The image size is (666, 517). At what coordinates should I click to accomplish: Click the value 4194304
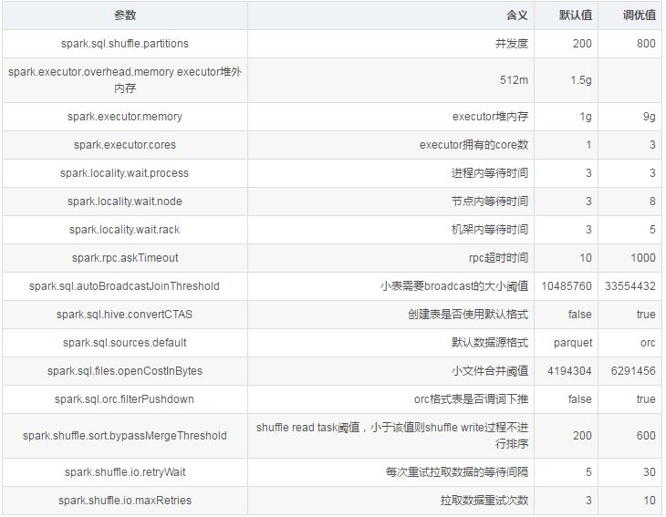569,371
